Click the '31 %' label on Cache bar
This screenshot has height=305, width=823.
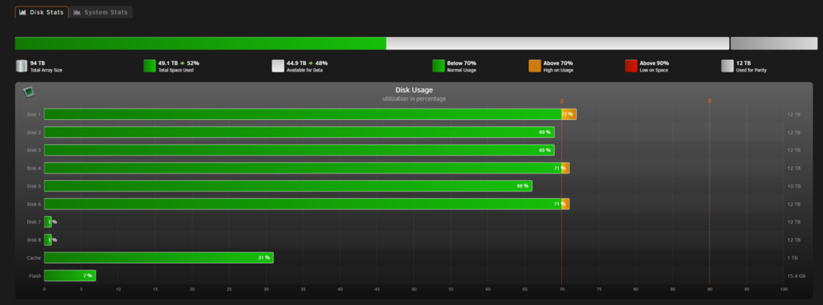(x=264, y=258)
